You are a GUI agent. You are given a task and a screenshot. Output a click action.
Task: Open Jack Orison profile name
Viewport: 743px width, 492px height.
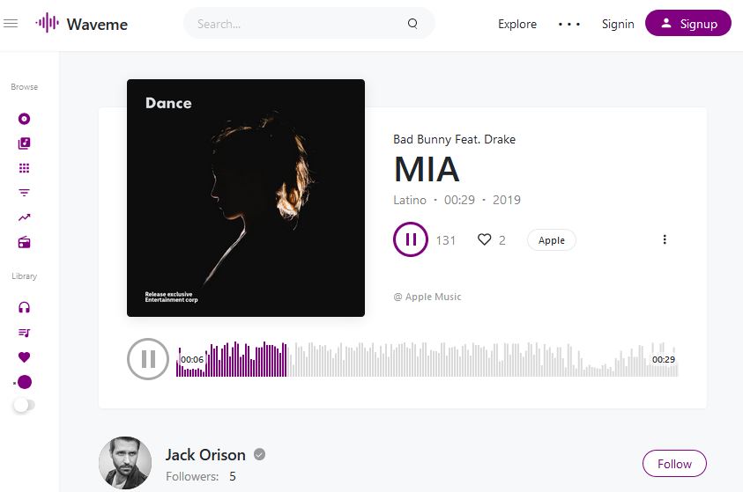tap(205, 455)
